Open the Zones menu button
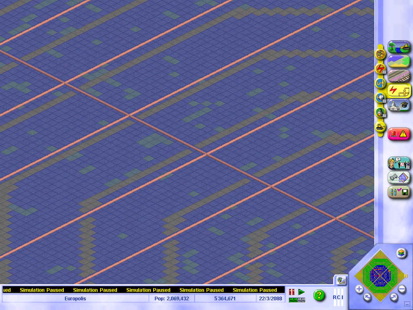Viewport: 413px width, 310px height. [399, 61]
